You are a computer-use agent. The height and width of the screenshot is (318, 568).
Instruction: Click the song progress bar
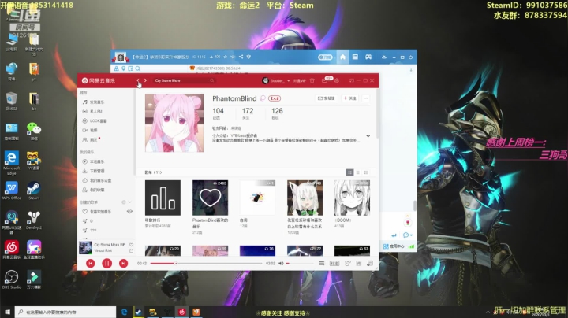tap(206, 264)
